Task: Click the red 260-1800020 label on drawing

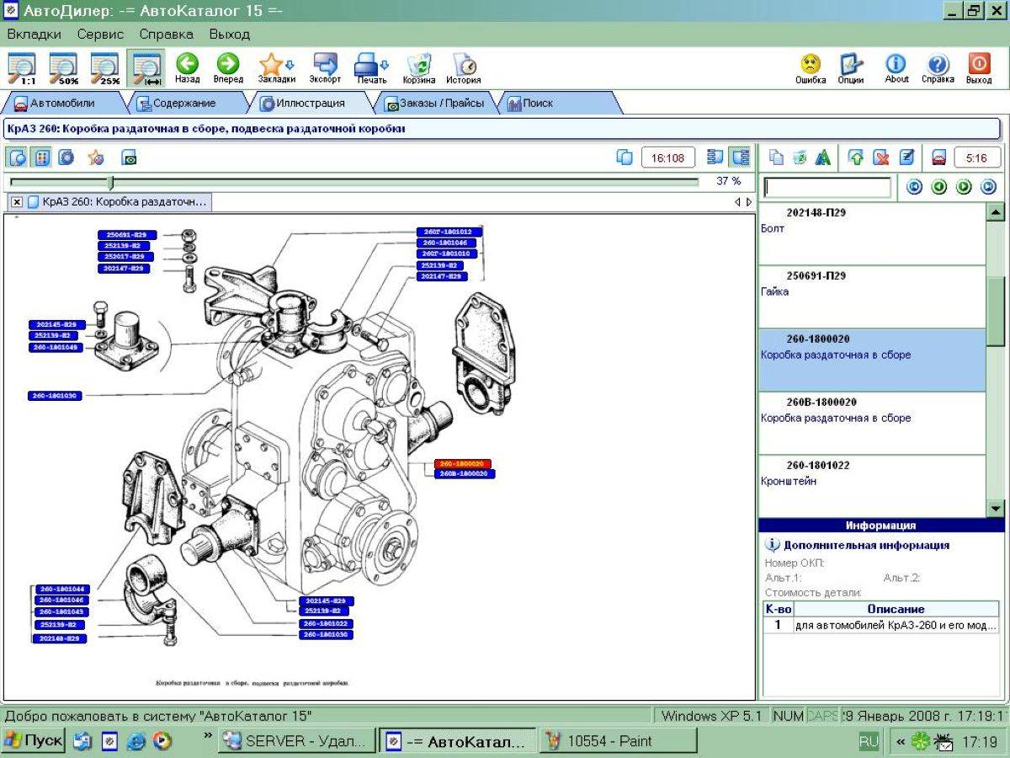Action: (x=463, y=464)
